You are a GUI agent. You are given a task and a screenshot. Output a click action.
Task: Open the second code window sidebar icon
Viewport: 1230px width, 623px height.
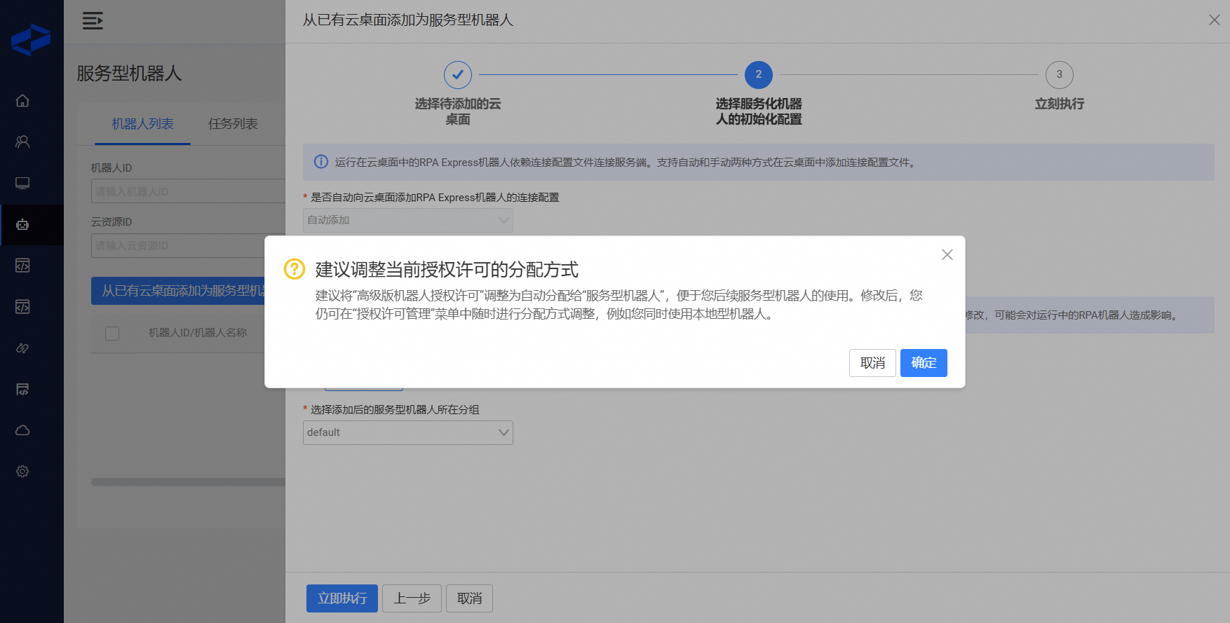22,307
